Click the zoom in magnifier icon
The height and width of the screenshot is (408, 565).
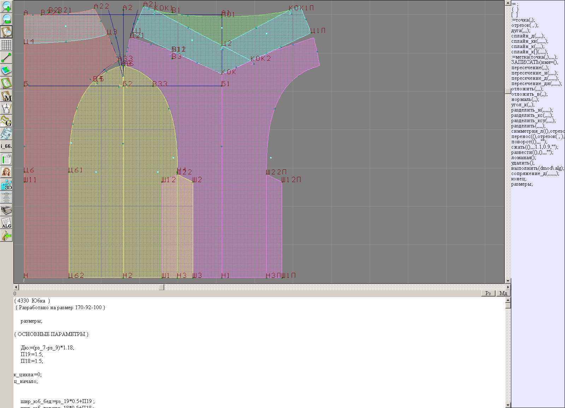click(6, 6)
